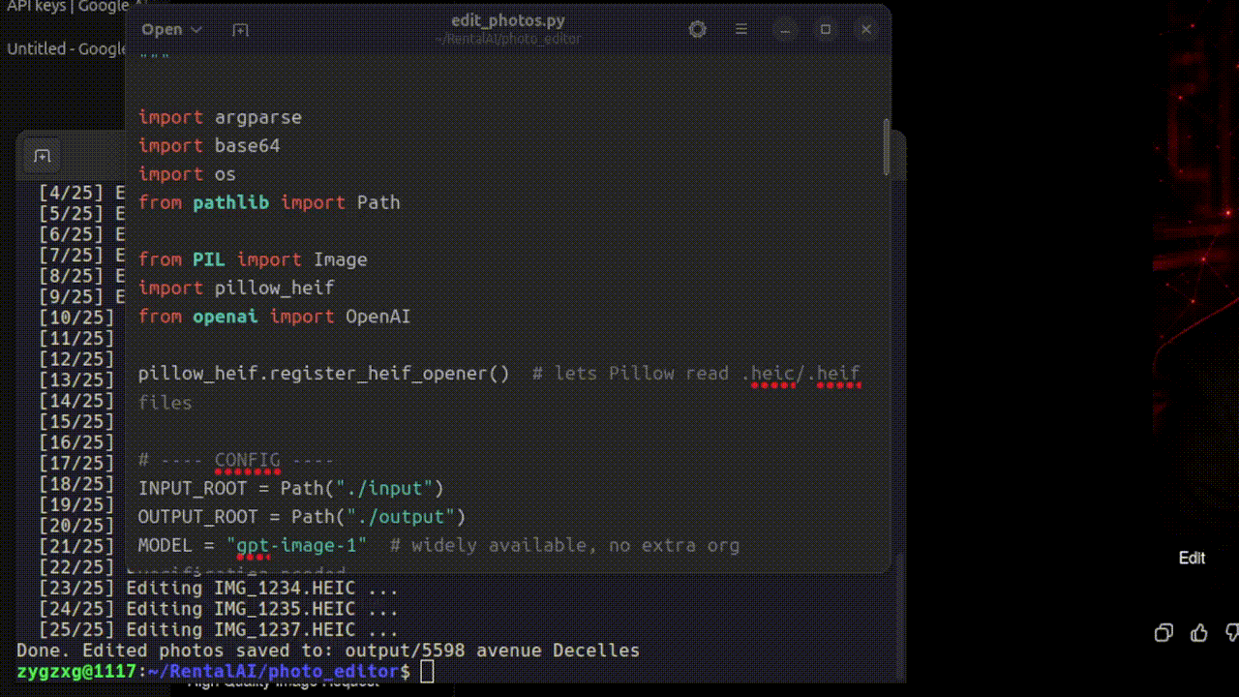The image size is (1239, 697).
Task: Close the edit_photos.py editor window
Action: tap(866, 29)
